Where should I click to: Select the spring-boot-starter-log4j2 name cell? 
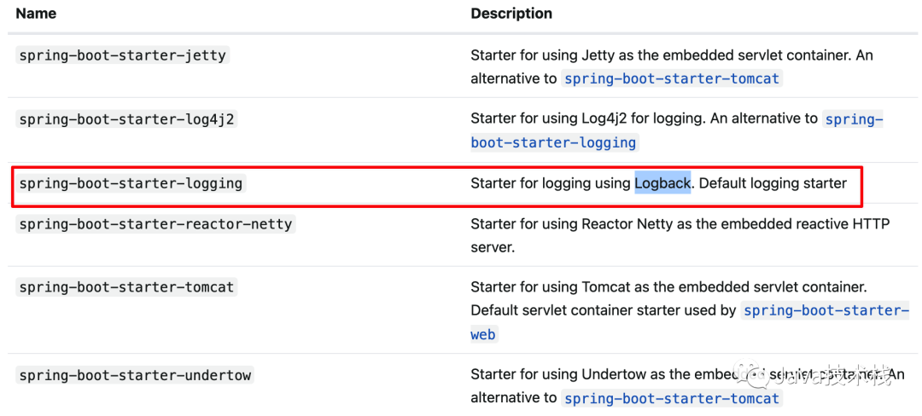(x=126, y=119)
